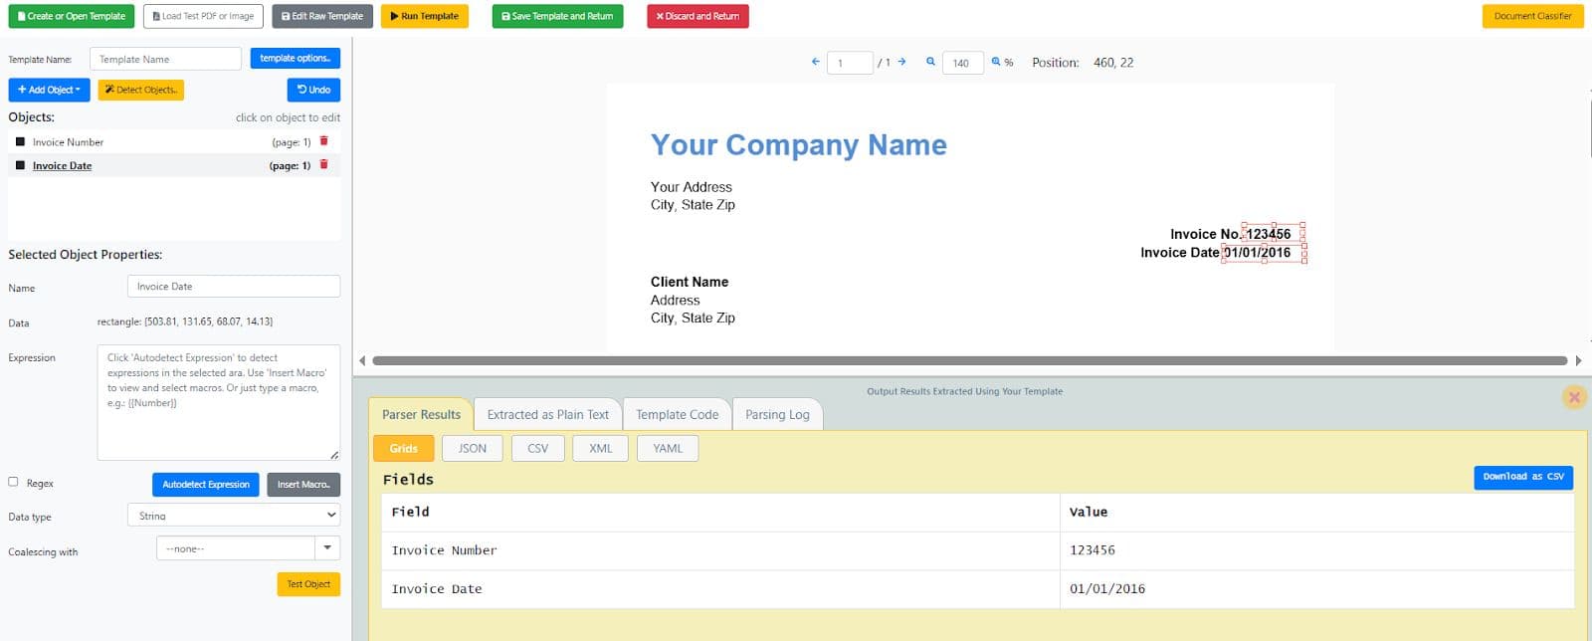Click Download as CSV button
This screenshot has height=641, width=1592.
coord(1522,477)
